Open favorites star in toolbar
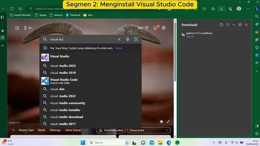 (x=204, y=9)
